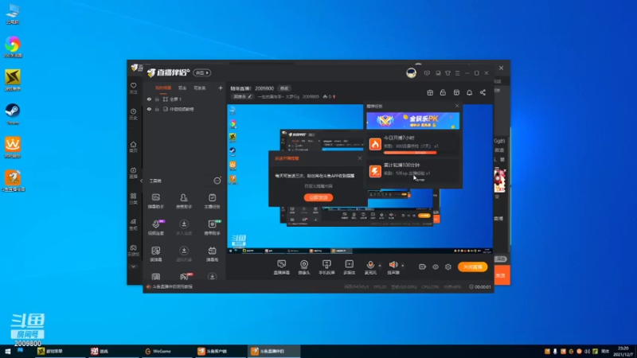Add a multimedia source from bottom toolbar
The image size is (637, 358).
[x=349, y=267]
